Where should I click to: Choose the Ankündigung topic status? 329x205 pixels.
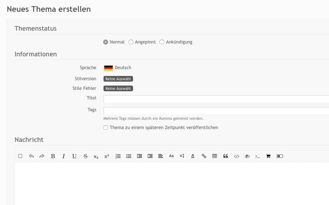click(162, 42)
